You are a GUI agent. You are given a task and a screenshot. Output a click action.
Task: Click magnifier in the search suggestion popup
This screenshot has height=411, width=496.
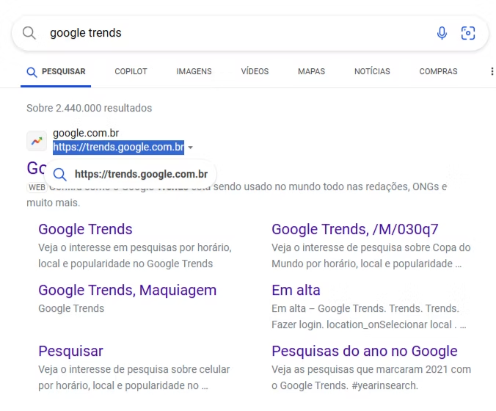pos(59,175)
